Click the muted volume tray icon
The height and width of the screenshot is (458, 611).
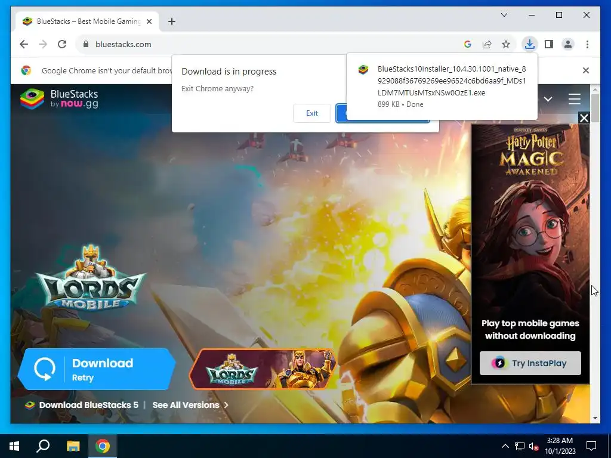pos(533,446)
